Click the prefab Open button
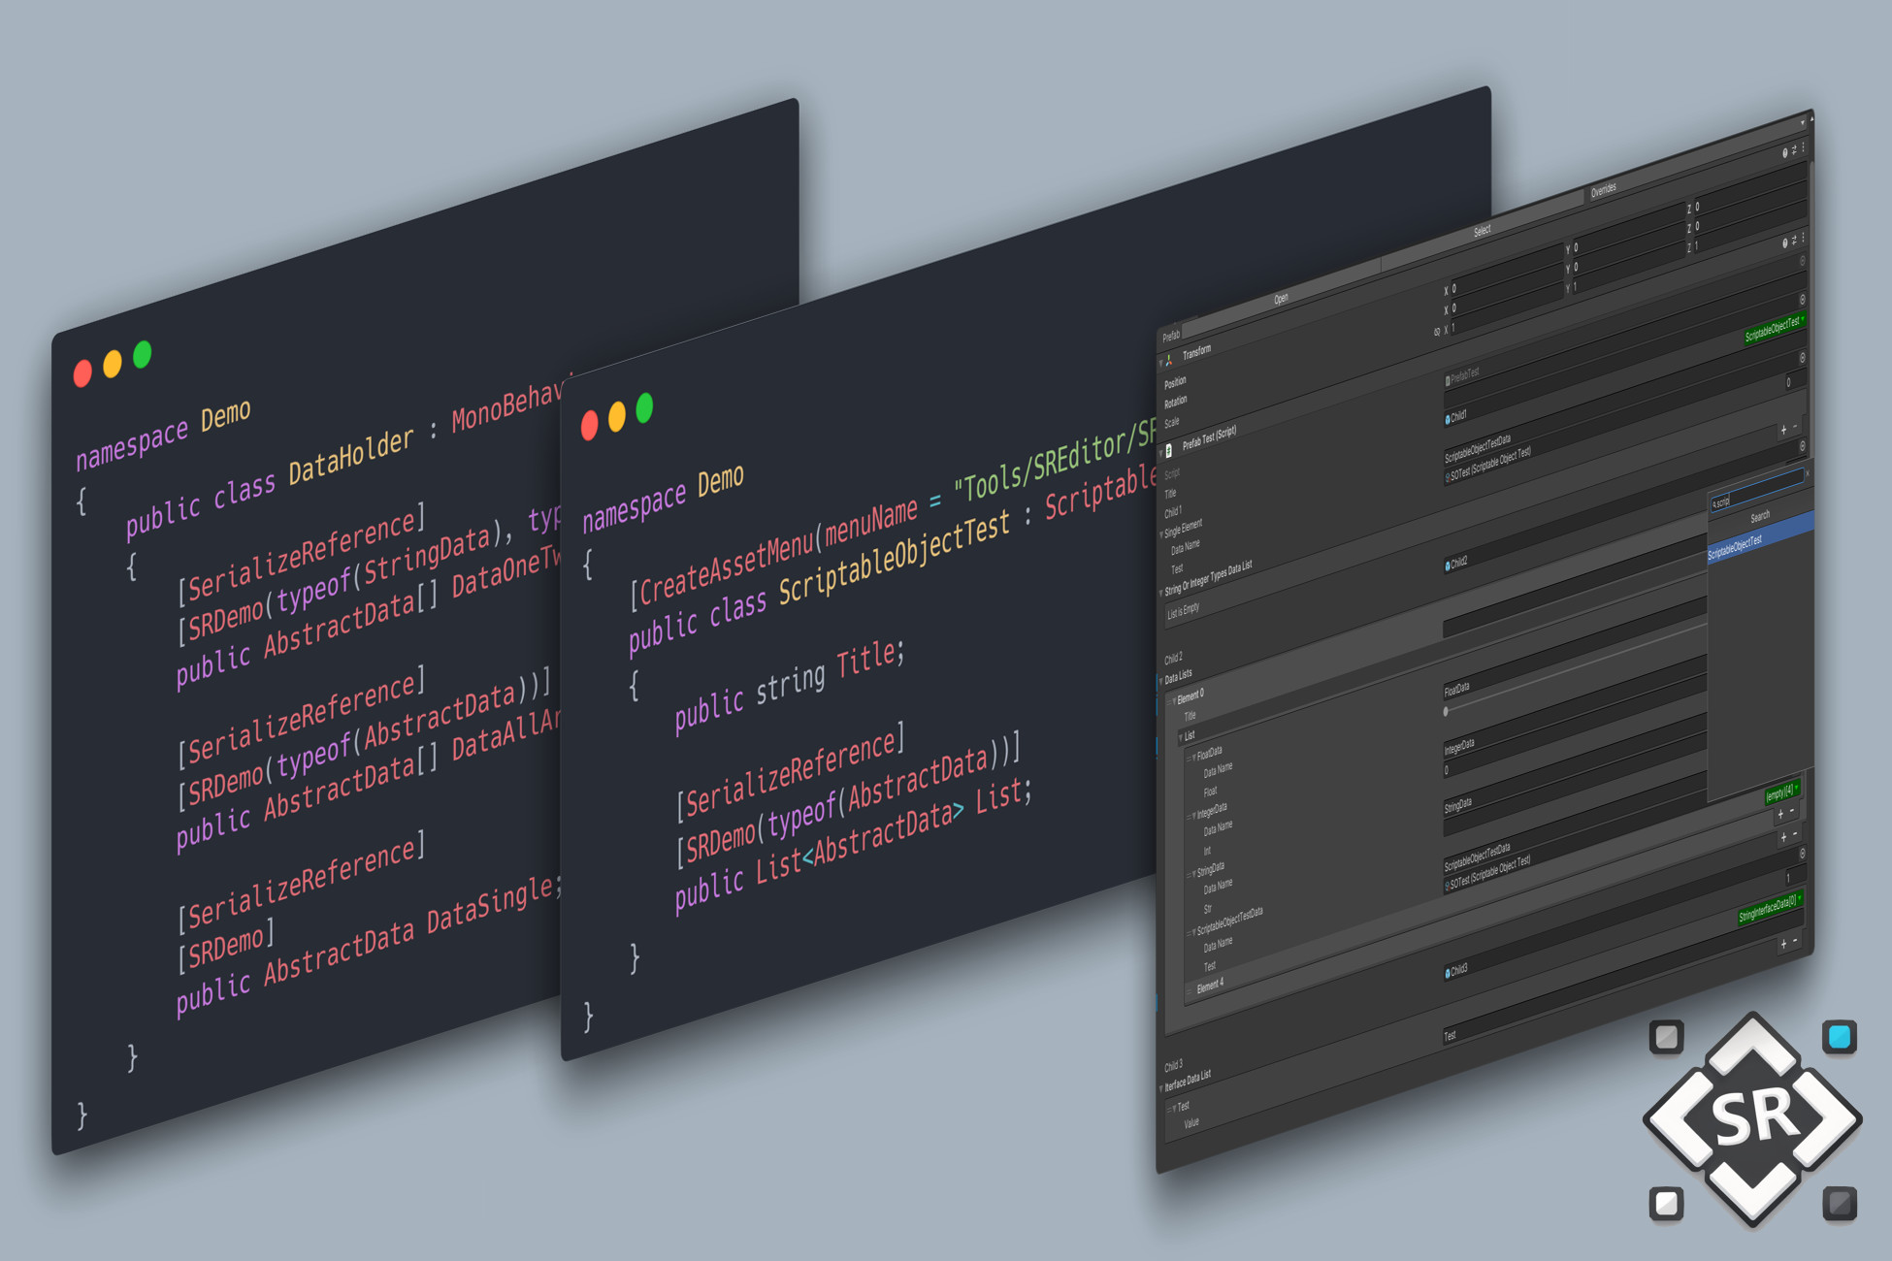 click(x=1281, y=299)
